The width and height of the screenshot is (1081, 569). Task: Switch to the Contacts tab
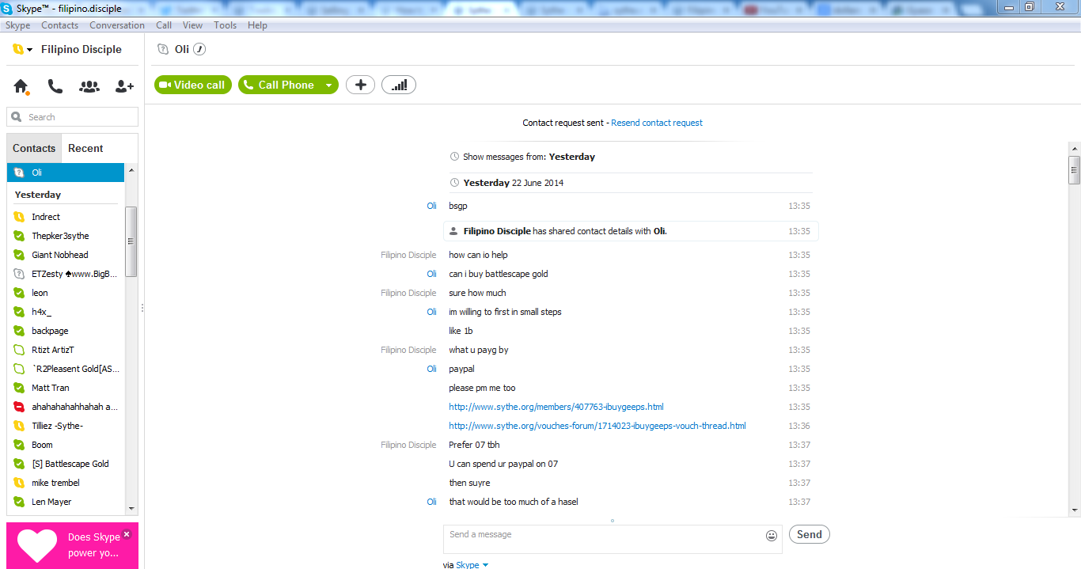coord(34,148)
